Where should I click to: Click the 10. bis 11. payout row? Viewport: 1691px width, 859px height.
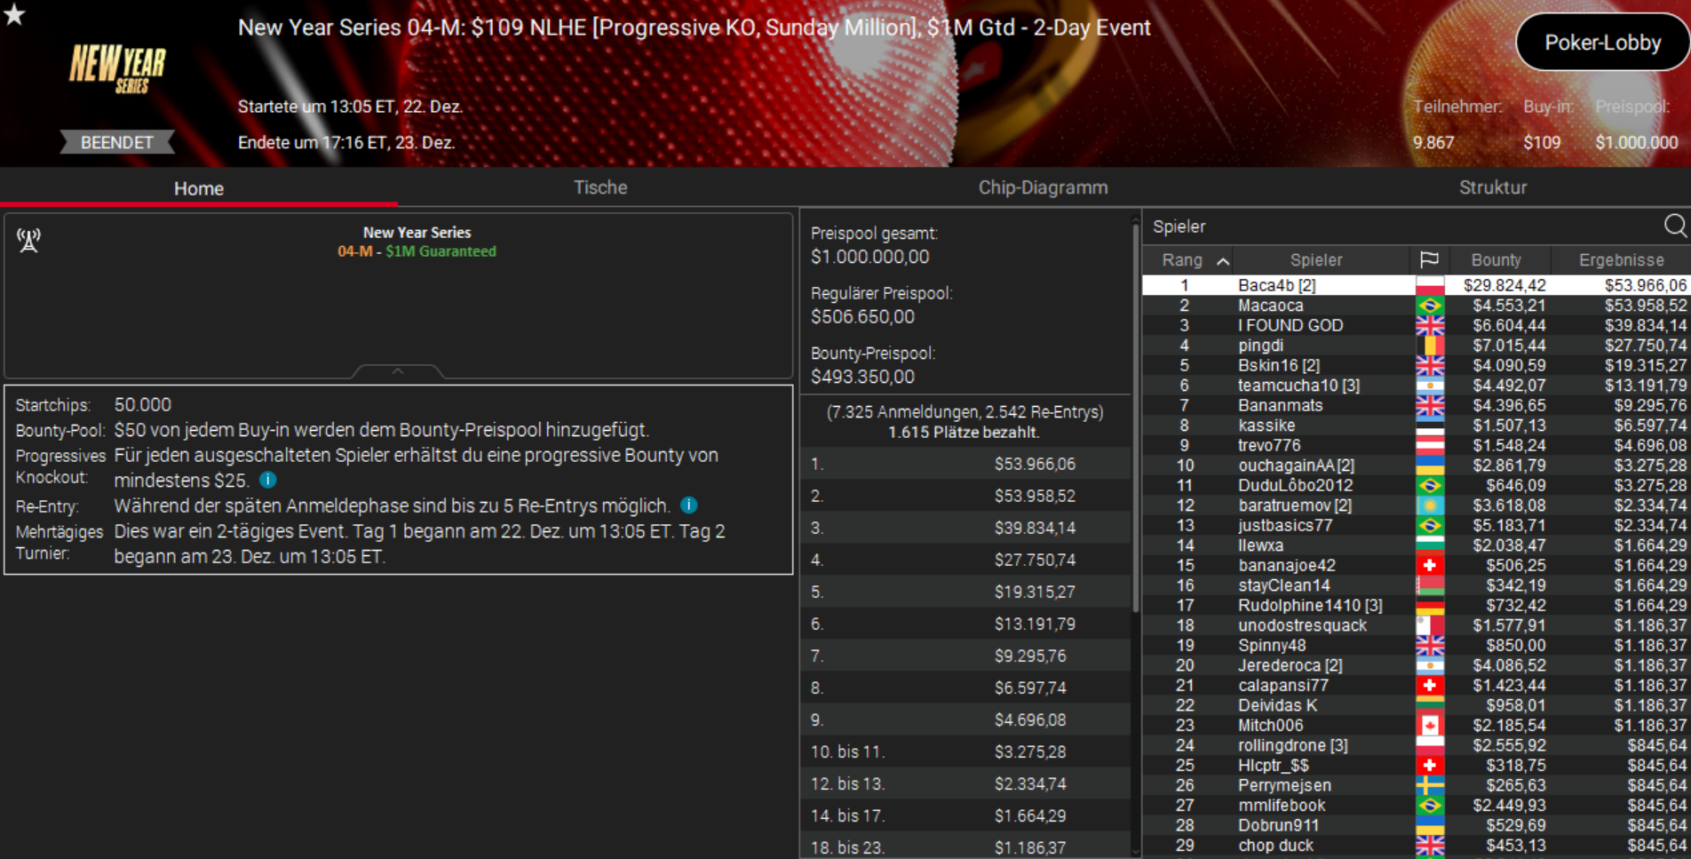coord(965,752)
